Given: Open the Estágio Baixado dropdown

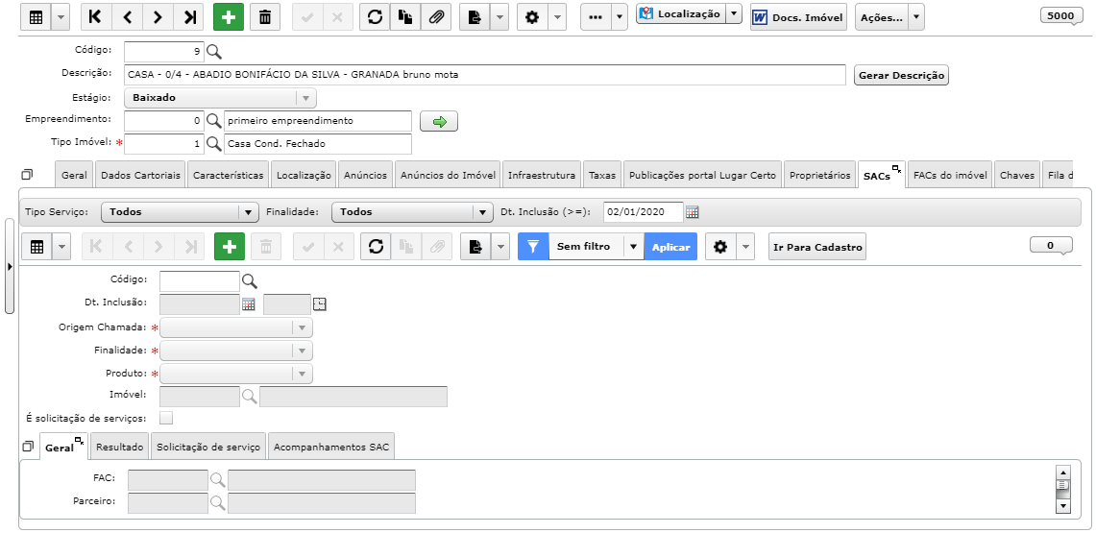Looking at the screenshot, I should [x=220, y=98].
